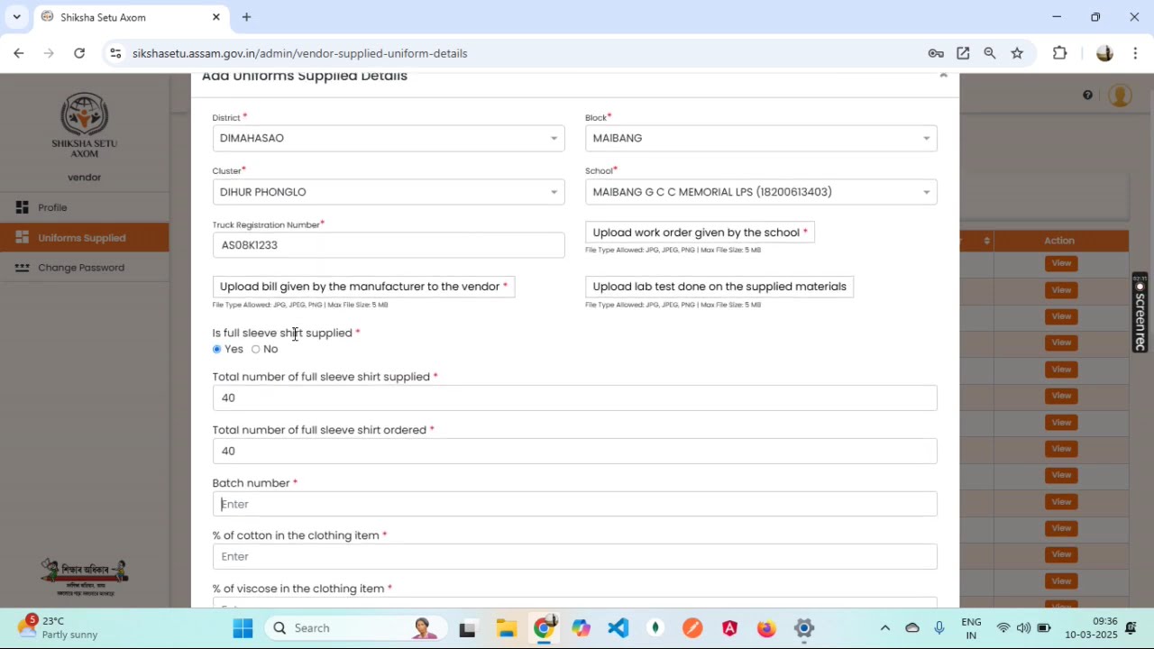Click the Batch number input field
This screenshot has width=1154, height=649.
pos(575,504)
